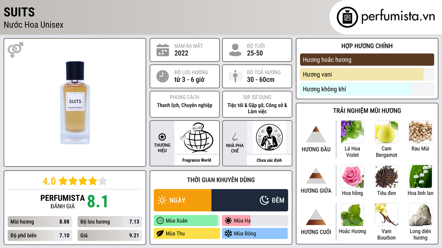Screen dimensions: 442x248
Task: Click the moon icon in Đêm bar
Action: [264, 200]
